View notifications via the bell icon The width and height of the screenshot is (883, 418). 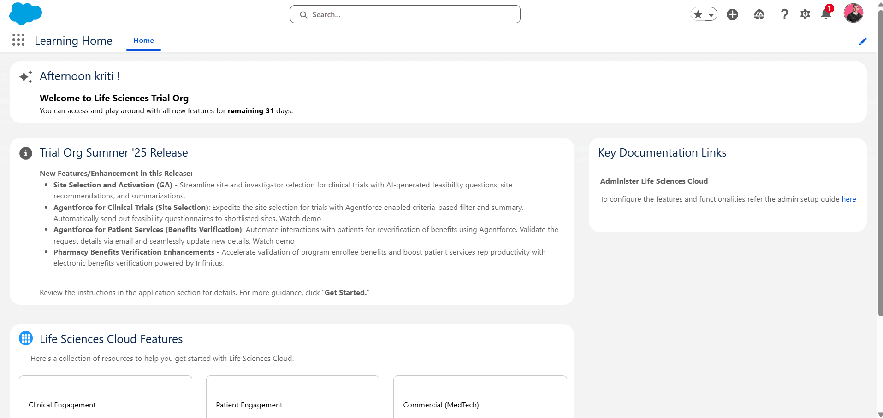click(x=826, y=14)
